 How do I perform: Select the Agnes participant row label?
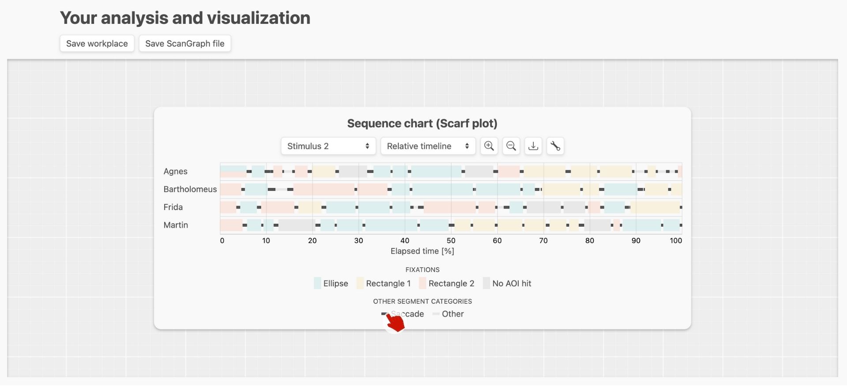coord(176,172)
